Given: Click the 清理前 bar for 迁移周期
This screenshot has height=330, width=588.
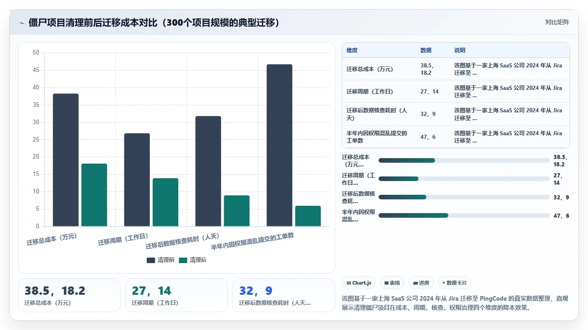Looking at the screenshot, I should [137, 180].
